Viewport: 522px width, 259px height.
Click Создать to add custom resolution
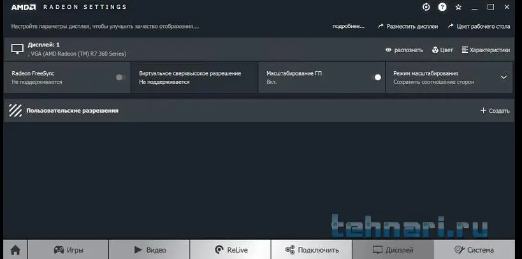click(495, 111)
